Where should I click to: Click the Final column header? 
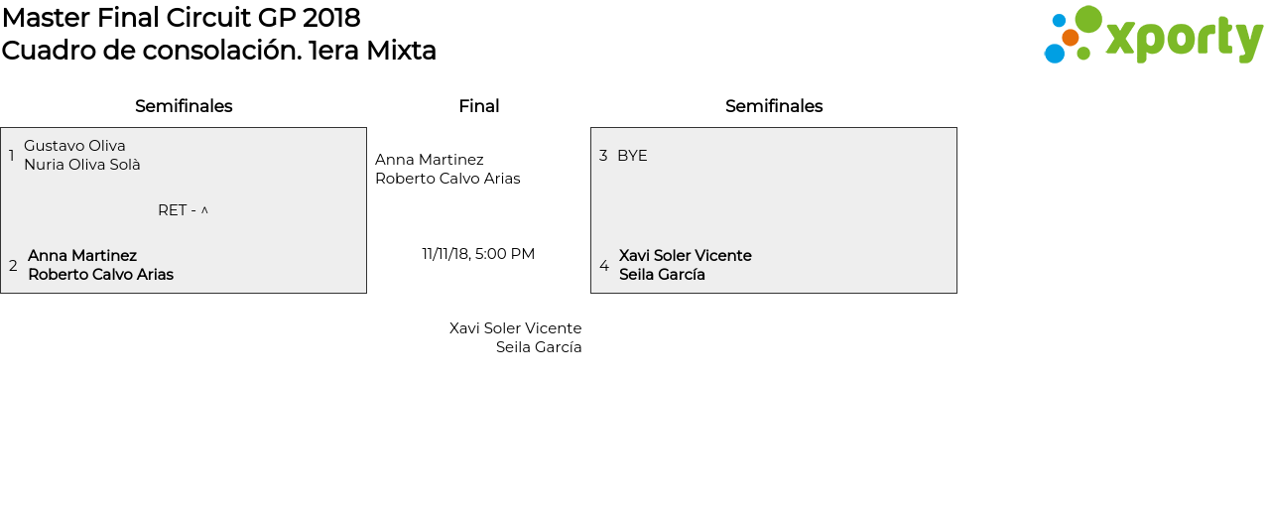(478, 106)
